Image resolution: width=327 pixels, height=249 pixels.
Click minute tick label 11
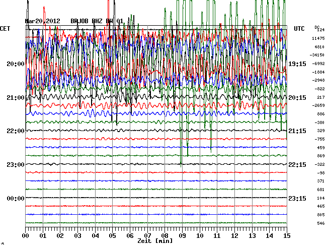tap(217, 235)
